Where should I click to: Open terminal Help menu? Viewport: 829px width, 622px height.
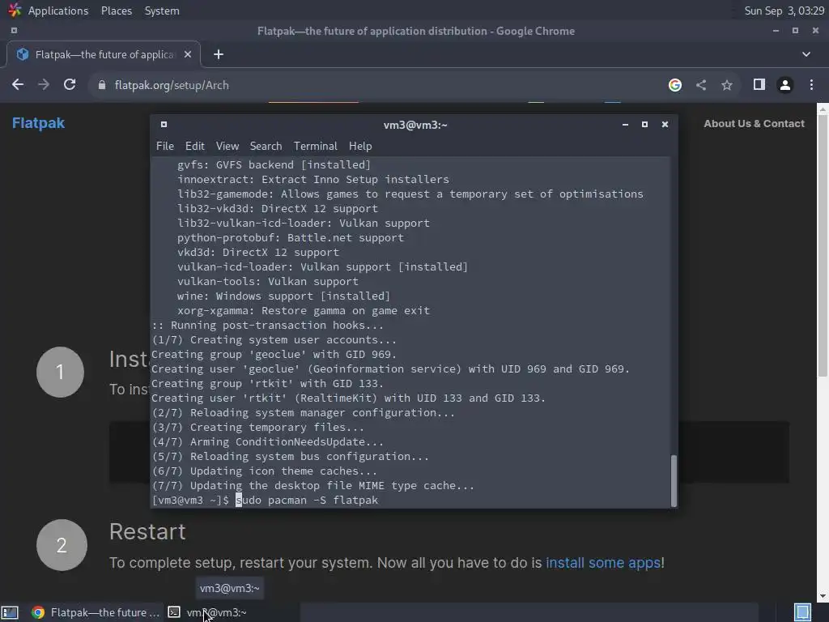[360, 146]
